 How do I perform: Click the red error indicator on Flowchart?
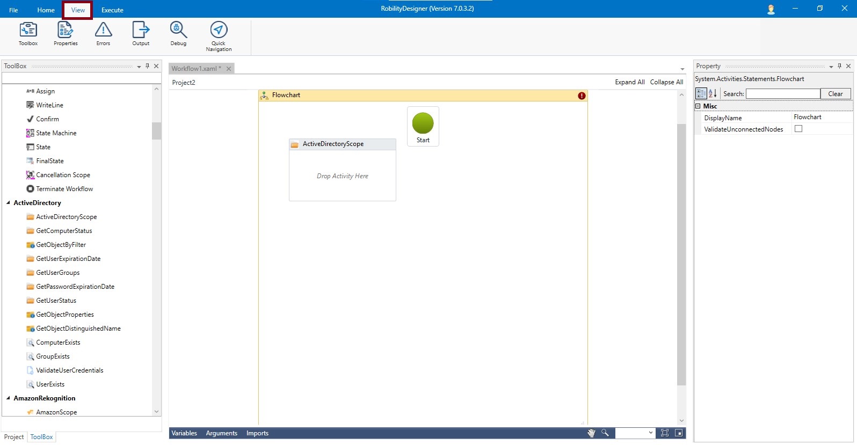click(582, 96)
